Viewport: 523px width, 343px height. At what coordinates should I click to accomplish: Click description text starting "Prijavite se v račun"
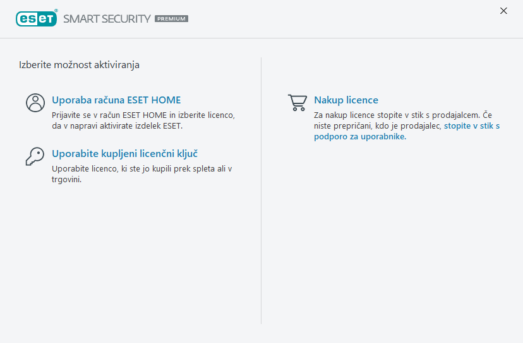pyautogui.click(x=143, y=115)
